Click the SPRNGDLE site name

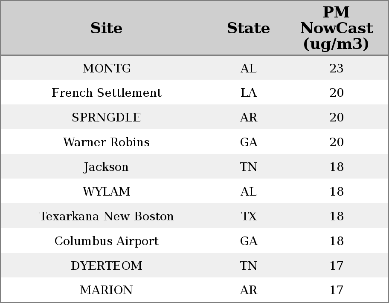coord(107,118)
